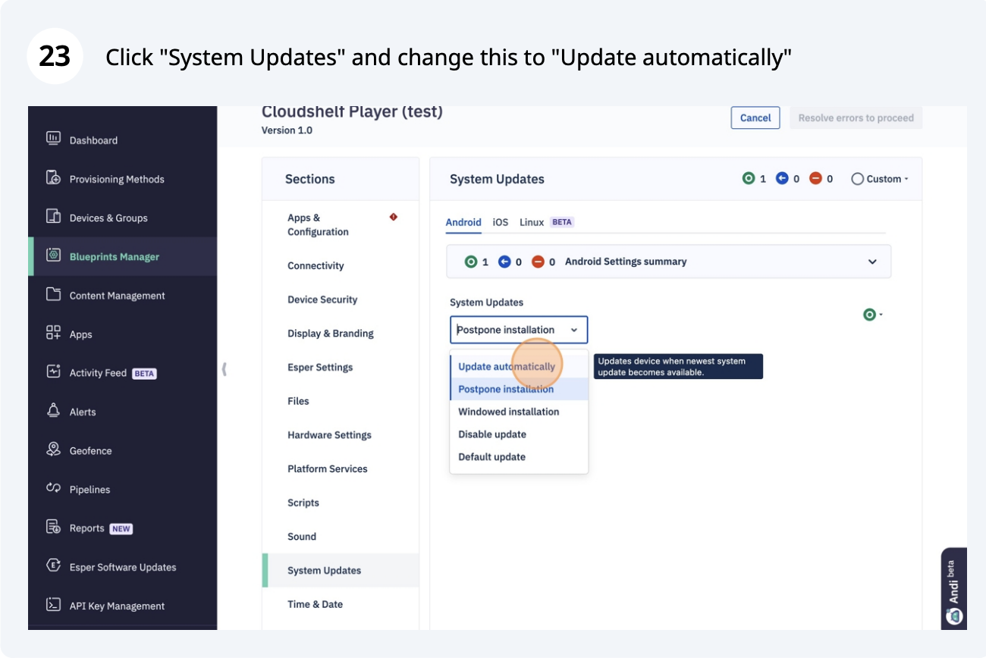Click the "Resolve errors to proceed" button
986x658 pixels.
(856, 117)
